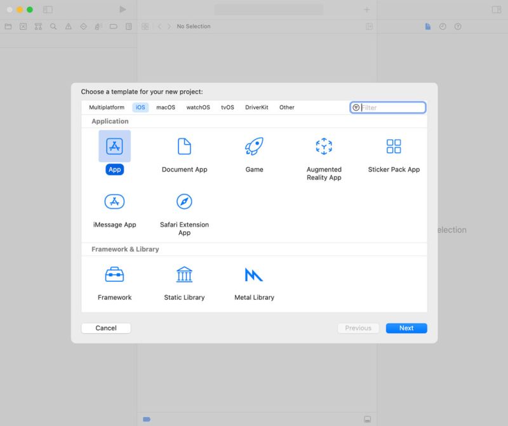508x426 pixels.
Task: Toggle the Navigator sidebar visibility
Action: pyautogui.click(x=46, y=9)
